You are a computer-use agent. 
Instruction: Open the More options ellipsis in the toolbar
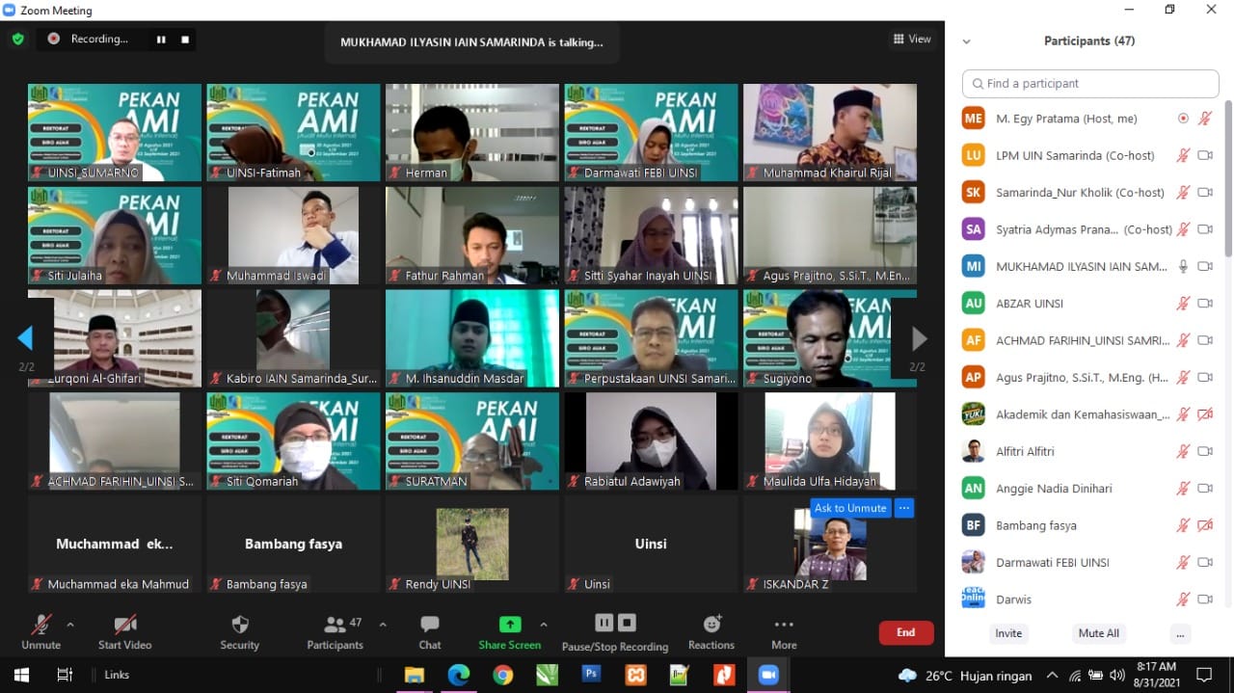point(784,625)
